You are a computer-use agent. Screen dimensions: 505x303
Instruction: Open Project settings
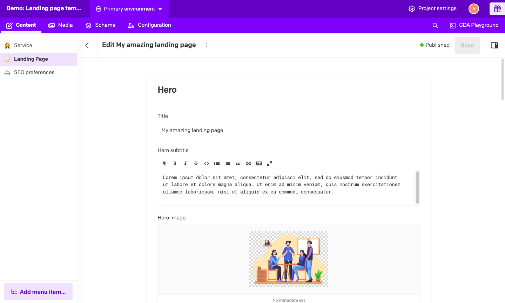coord(432,9)
